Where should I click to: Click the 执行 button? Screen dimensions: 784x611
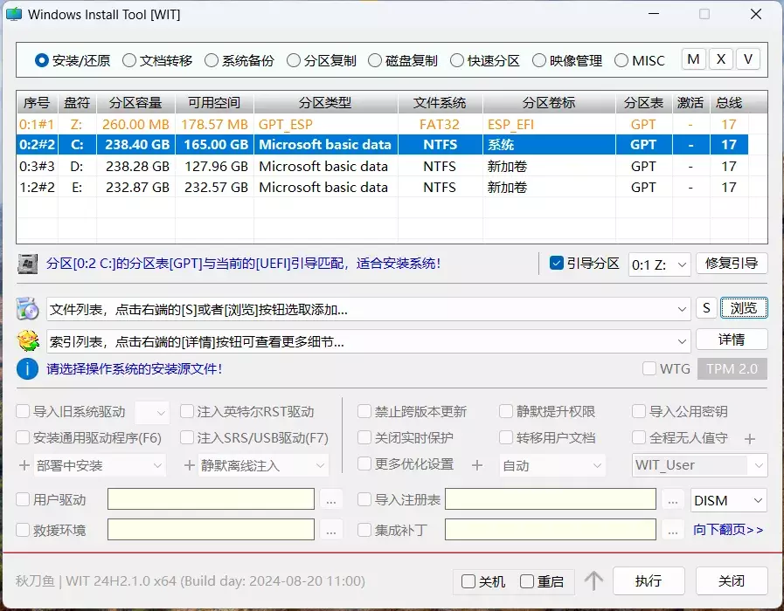[x=649, y=580]
